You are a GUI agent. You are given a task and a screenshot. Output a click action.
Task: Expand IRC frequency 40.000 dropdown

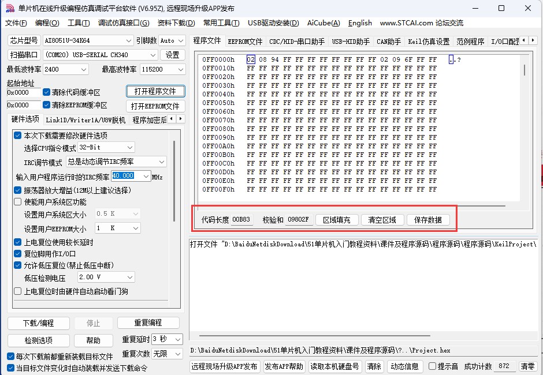point(146,176)
